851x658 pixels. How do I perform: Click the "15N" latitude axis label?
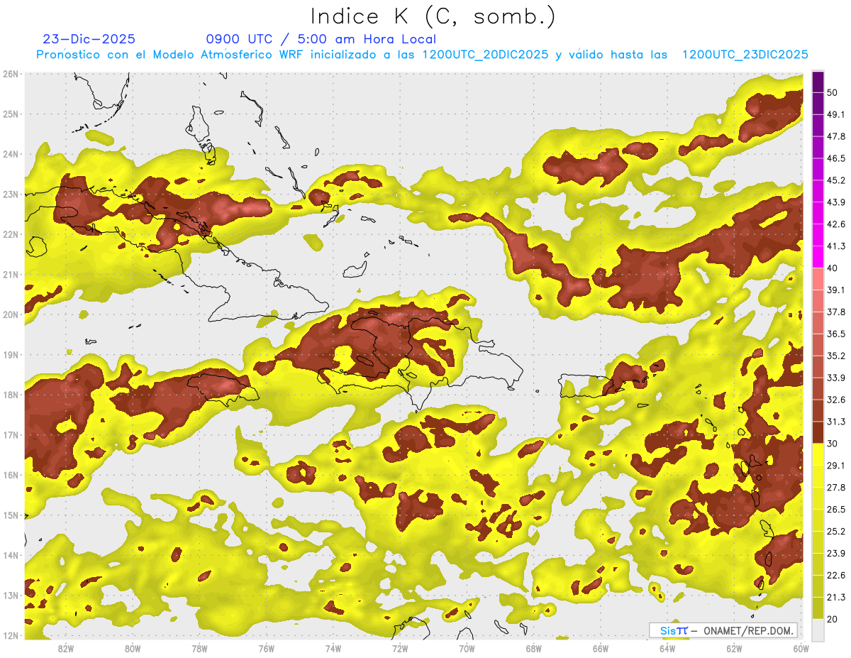tap(11, 515)
